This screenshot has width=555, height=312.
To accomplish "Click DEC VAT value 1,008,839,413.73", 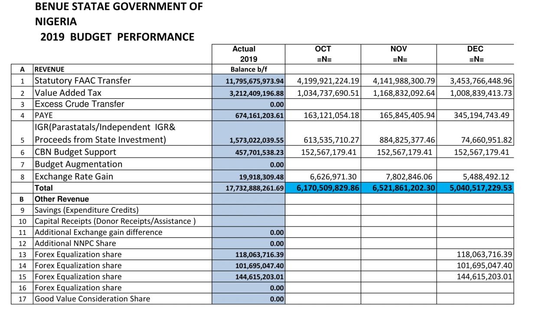I will 481,93.
